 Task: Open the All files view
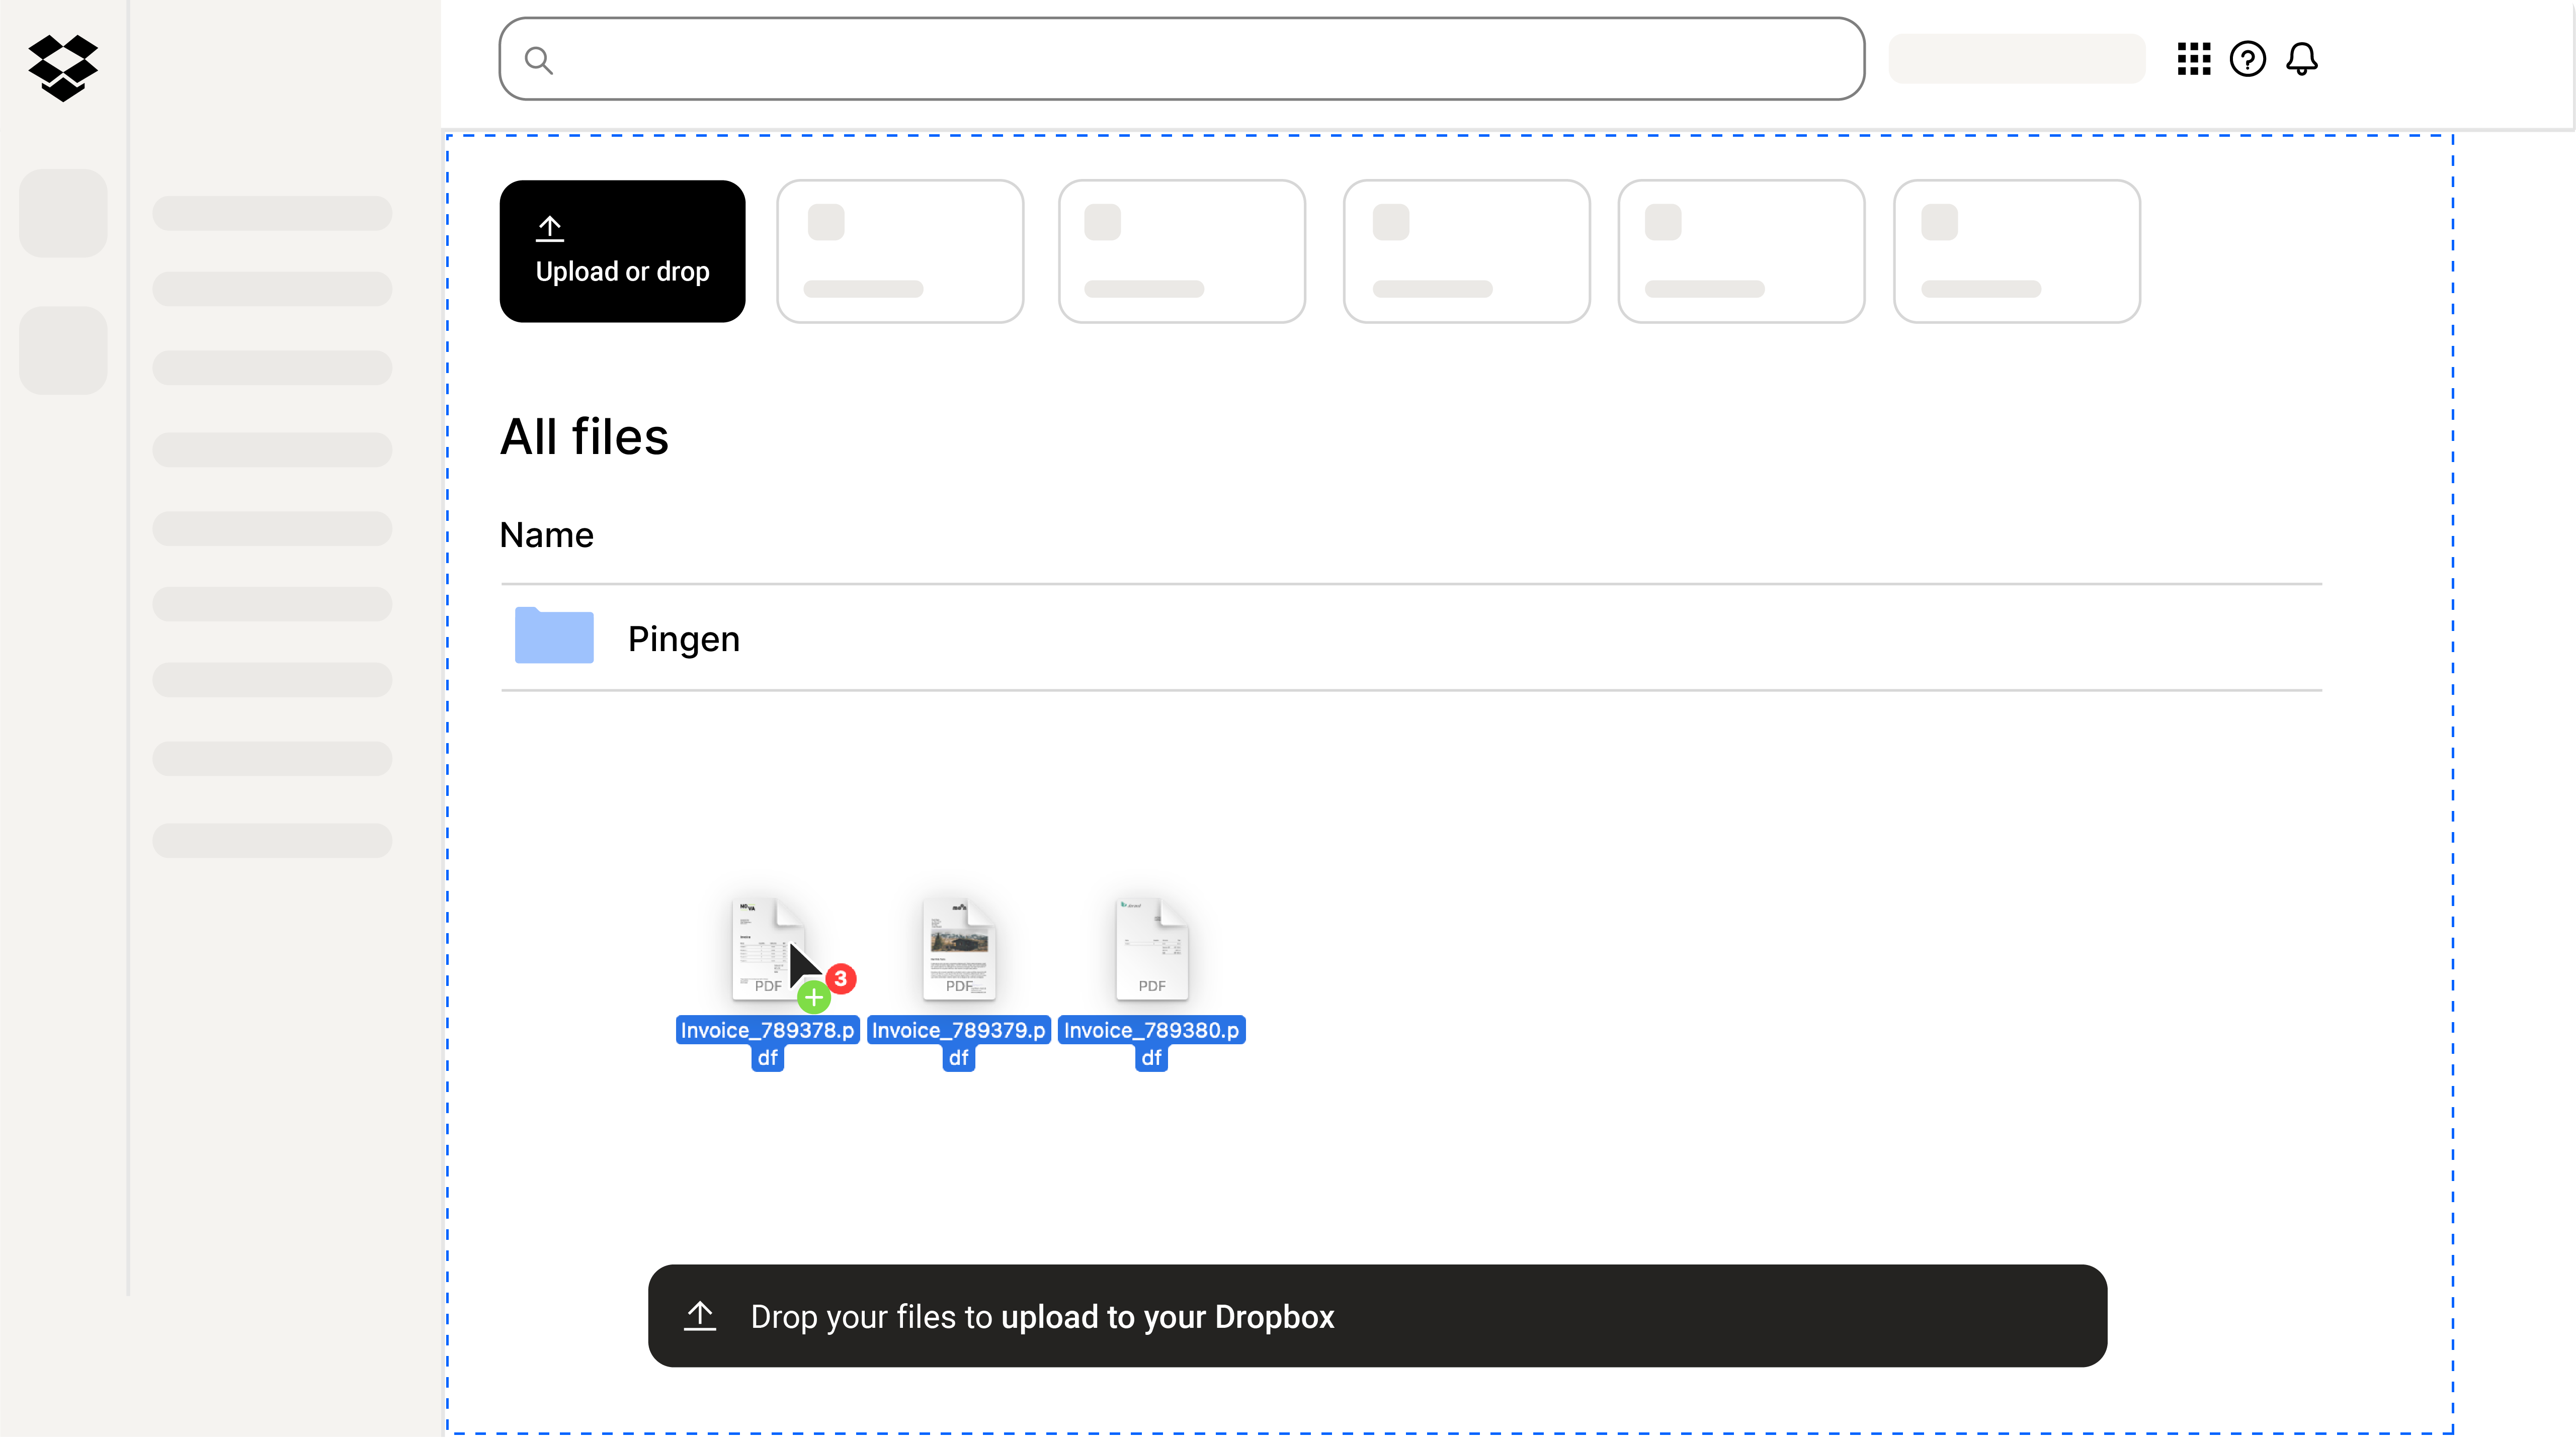point(584,435)
